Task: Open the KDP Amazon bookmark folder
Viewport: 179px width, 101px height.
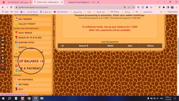Action: 113,12
